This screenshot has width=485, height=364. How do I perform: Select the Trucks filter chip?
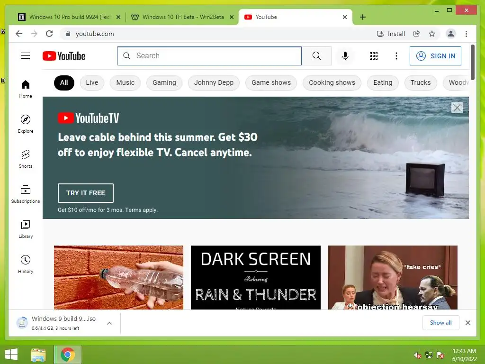[x=421, y=82]
